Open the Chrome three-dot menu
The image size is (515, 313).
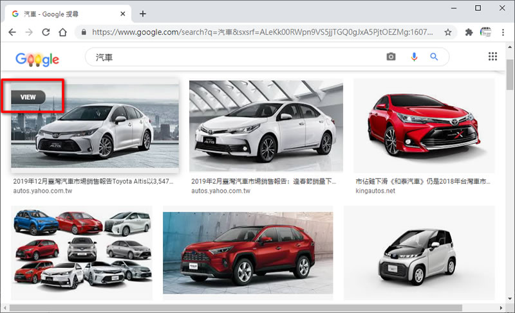click(503, 32)
